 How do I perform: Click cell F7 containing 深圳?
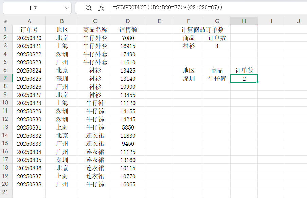[x=188, y=79]
